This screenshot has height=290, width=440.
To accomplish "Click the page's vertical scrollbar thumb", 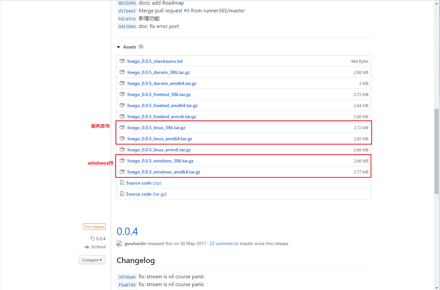I will (x=437, y=151).
